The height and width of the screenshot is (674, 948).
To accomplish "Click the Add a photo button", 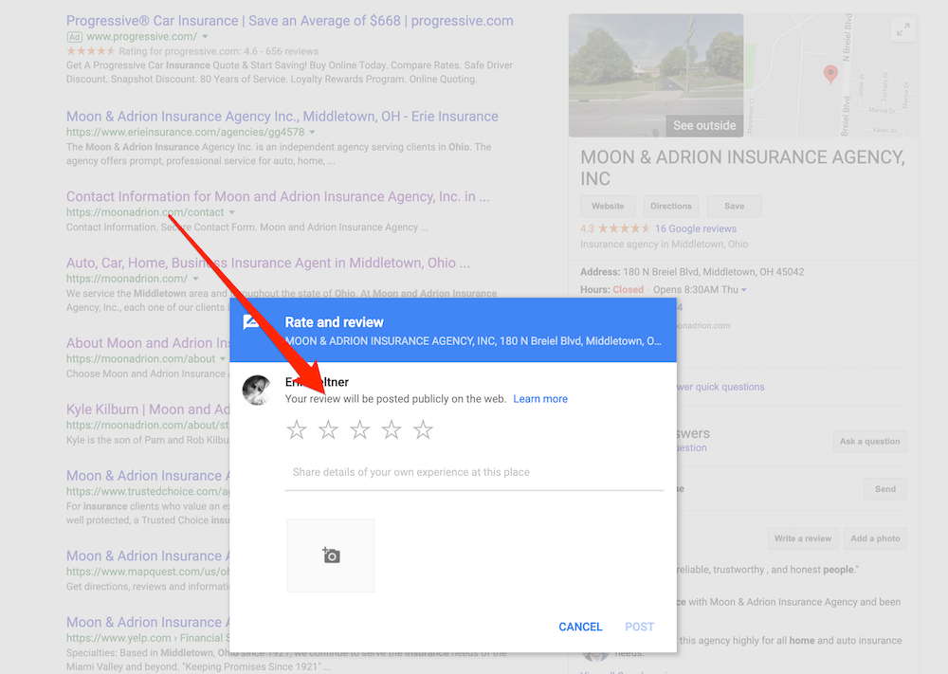I will 875,538.
